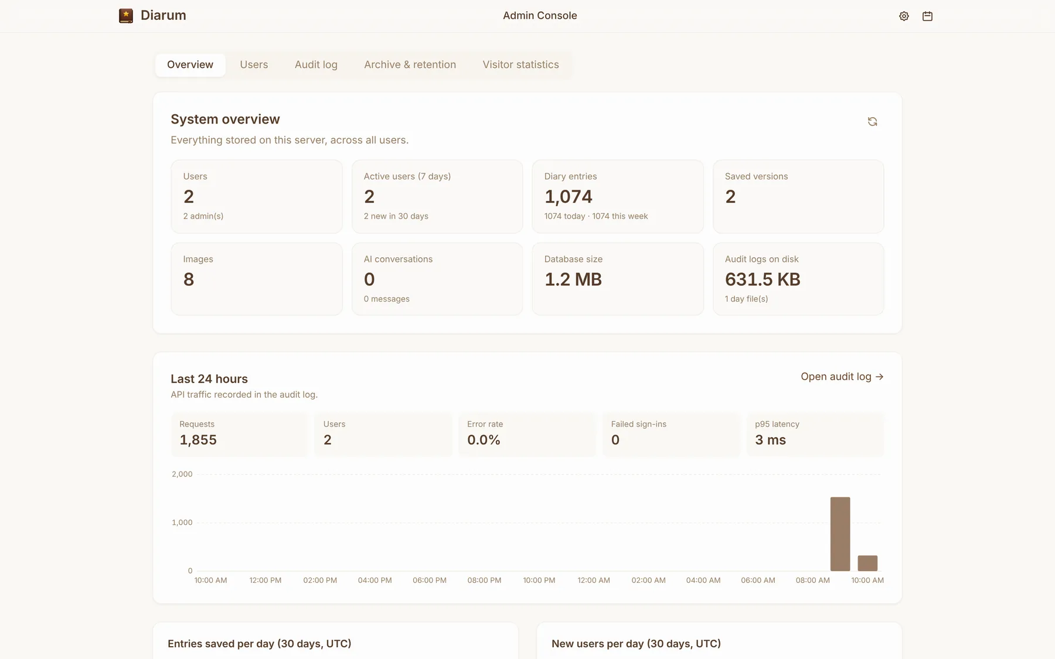Select the Diary entries count 1,074
The width and height of the screenshot is (1055, 659).
point(568,197)
